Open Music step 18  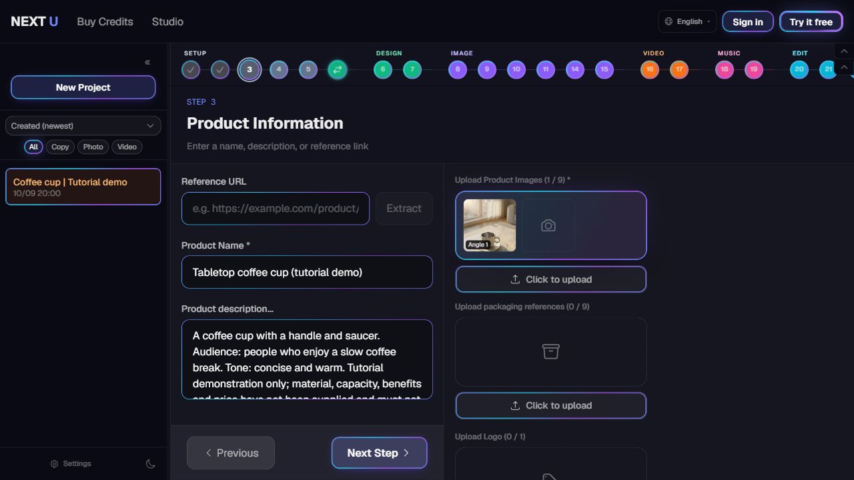coord(725,69)
